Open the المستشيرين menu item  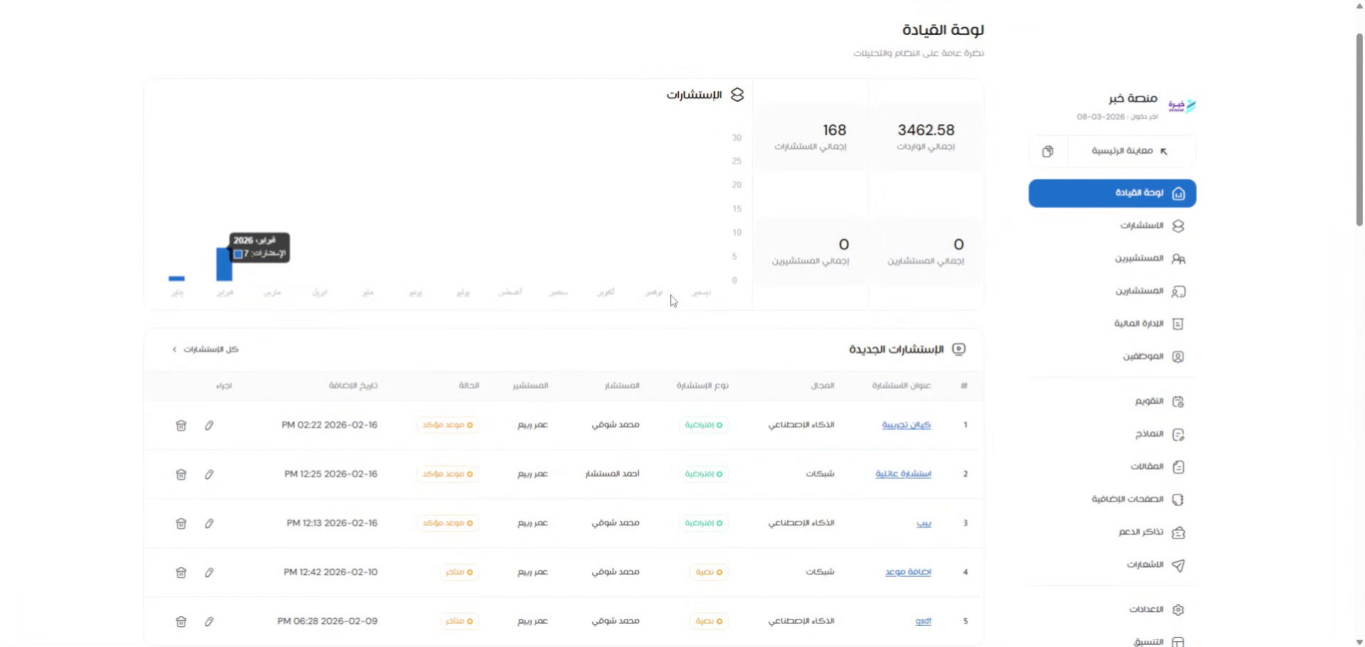(x=1139, y=259)
